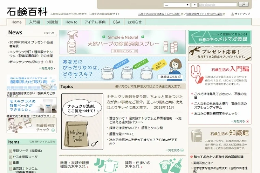Open さまざまな種類の合成洗剤 link

pos(220,170)
